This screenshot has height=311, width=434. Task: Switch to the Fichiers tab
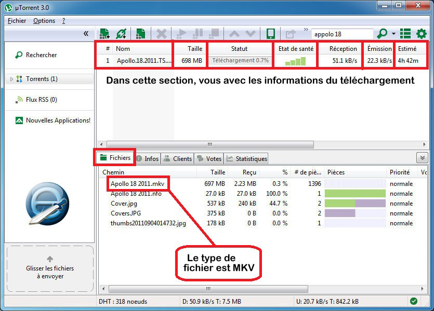(115, 158)
